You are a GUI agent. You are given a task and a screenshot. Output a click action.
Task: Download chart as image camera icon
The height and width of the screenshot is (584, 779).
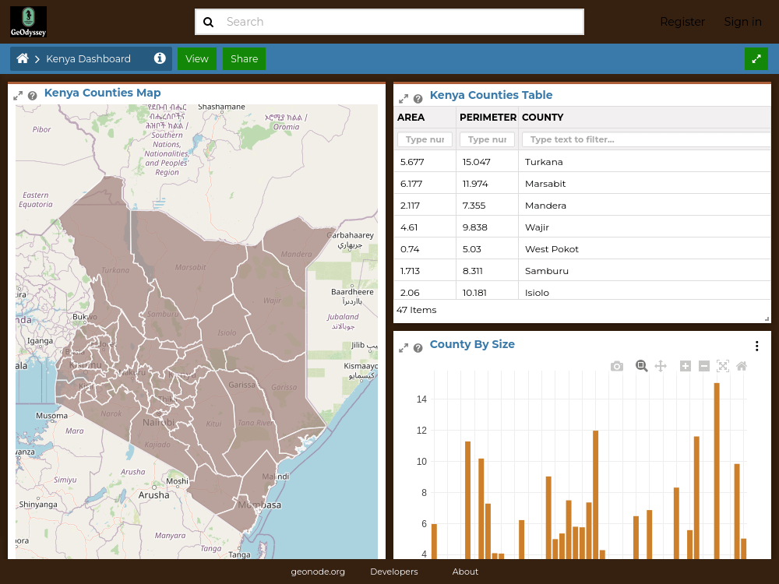[x=616, y=367]
